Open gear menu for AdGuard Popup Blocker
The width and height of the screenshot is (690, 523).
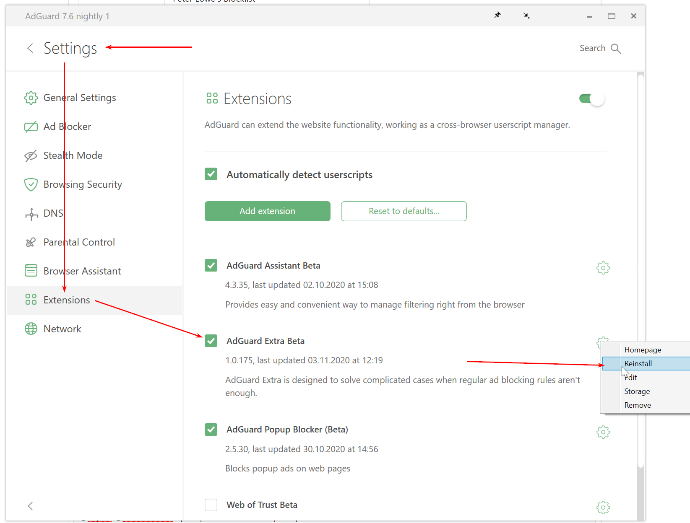click(x=603, y=432)
